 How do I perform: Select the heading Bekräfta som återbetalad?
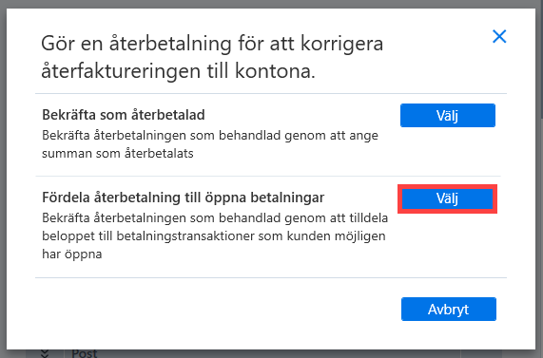(124, 115)
